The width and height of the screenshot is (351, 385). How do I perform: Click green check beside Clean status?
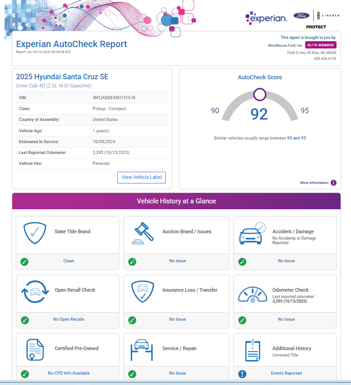24,262
